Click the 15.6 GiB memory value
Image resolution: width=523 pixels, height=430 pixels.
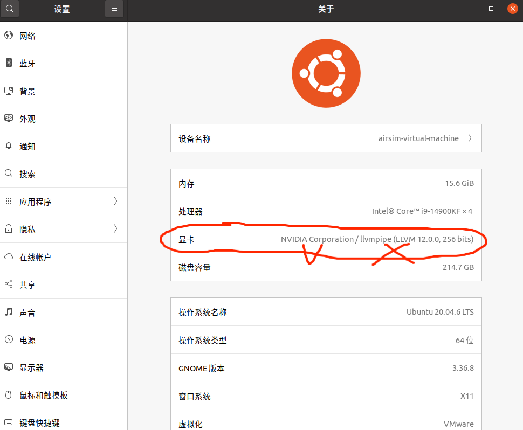point(459,183)
